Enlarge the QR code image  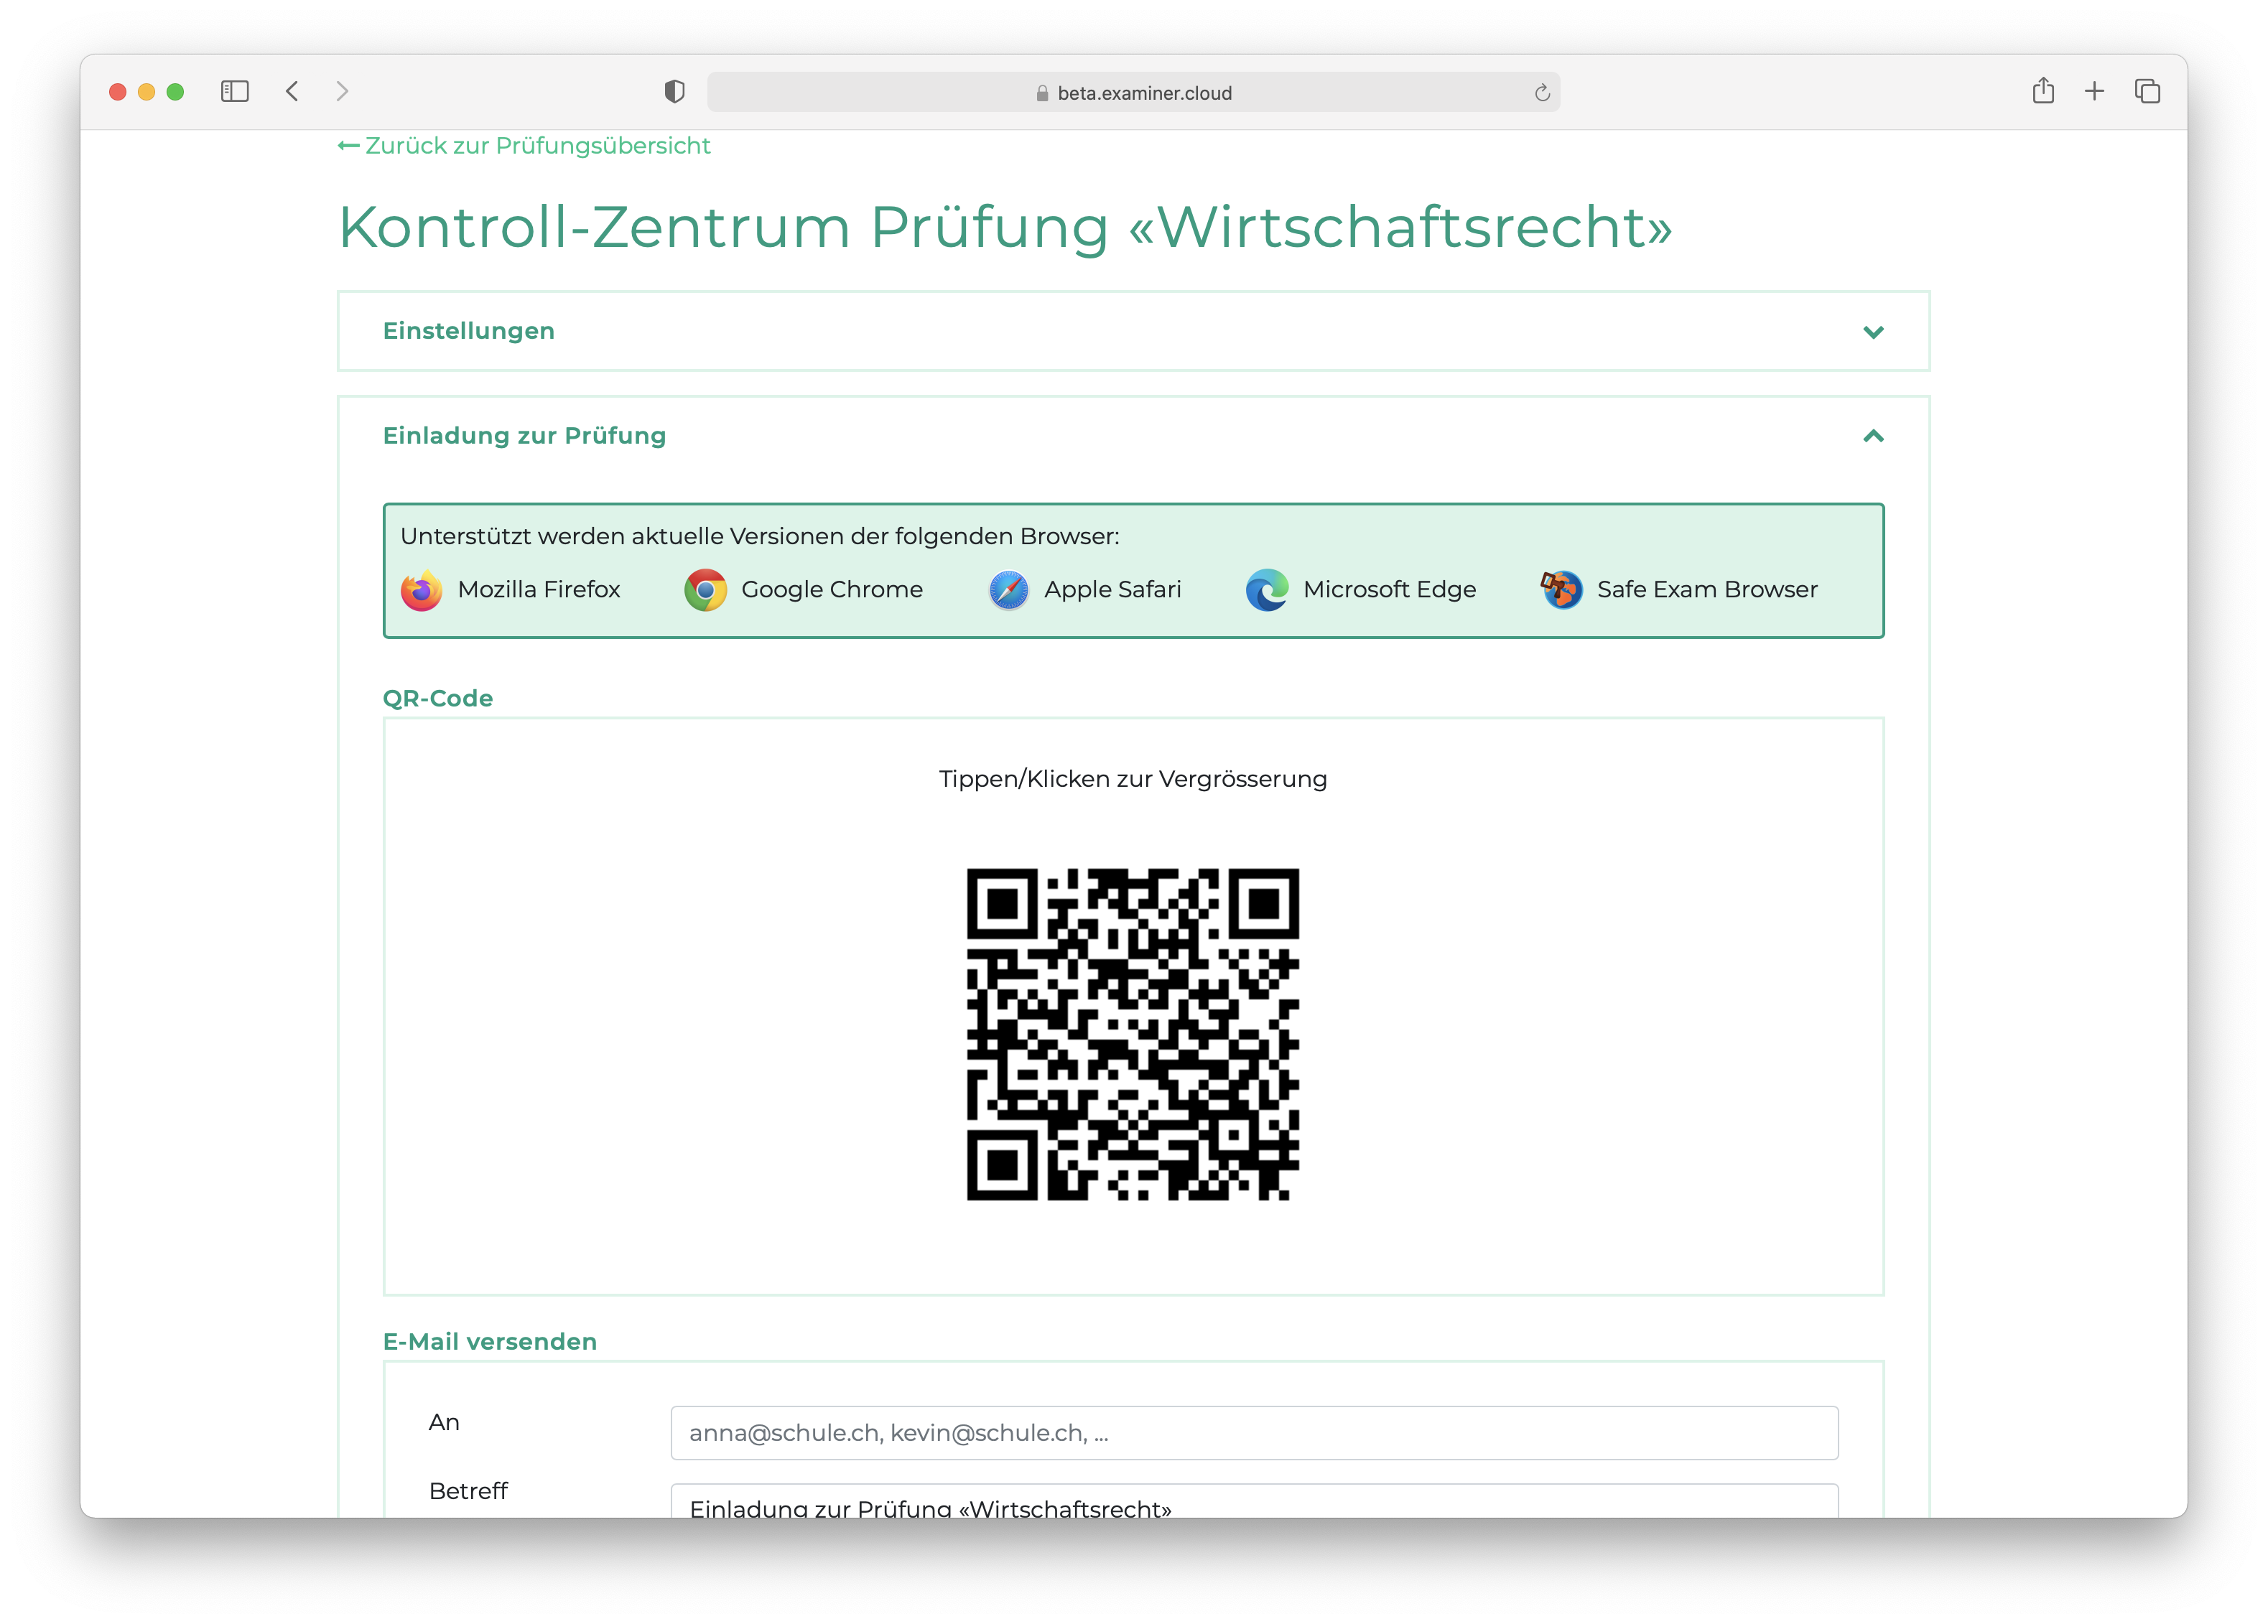[x=1132, y=1035]
